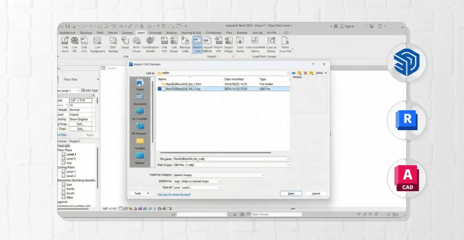Switch to the Annotate ribbon tab

pos(155,33)
